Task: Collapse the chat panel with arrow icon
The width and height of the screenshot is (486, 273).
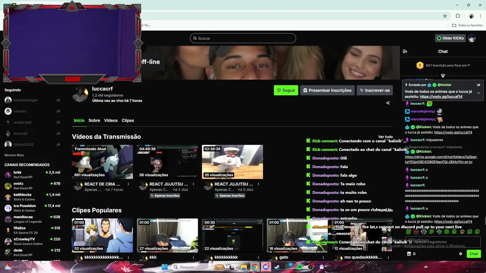Action: point(405,51)
